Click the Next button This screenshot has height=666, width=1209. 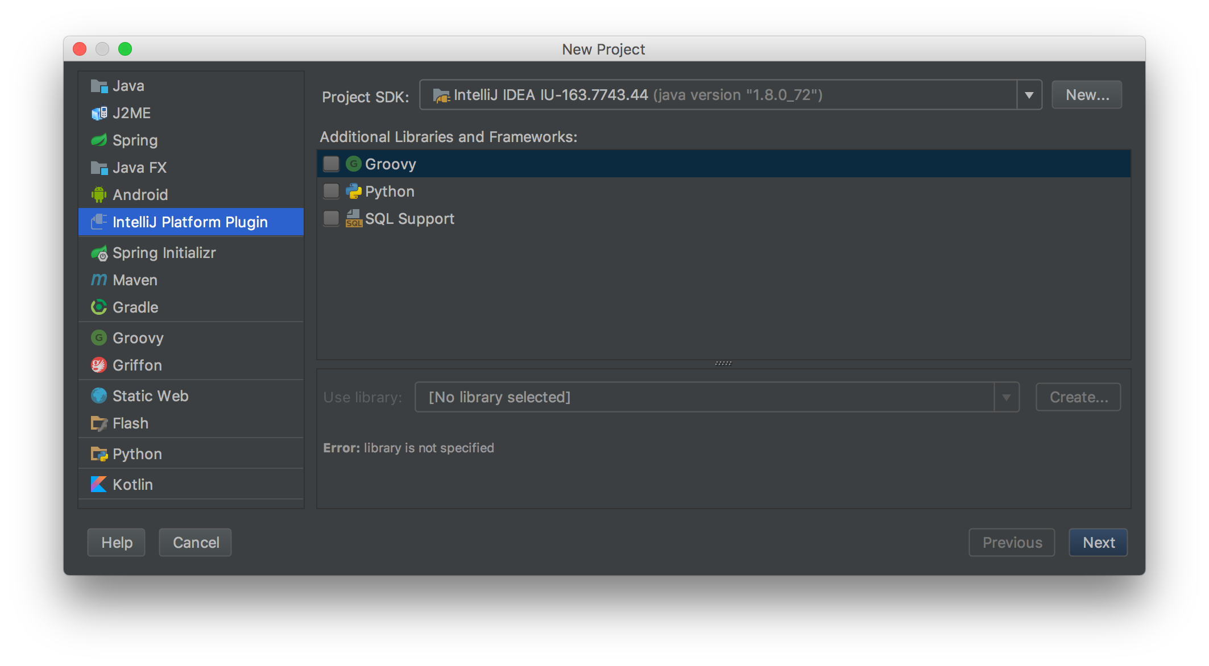coord(1098,542)
